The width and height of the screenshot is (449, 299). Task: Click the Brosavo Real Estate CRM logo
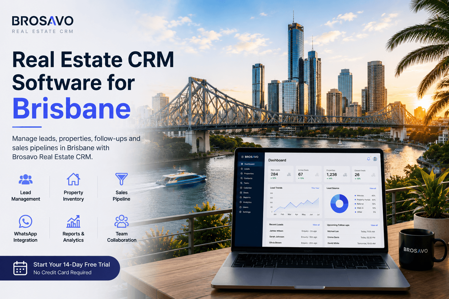[x=43, y=25]
